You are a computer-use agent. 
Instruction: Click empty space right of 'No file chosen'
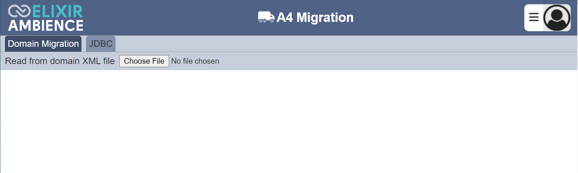point(398,61)
